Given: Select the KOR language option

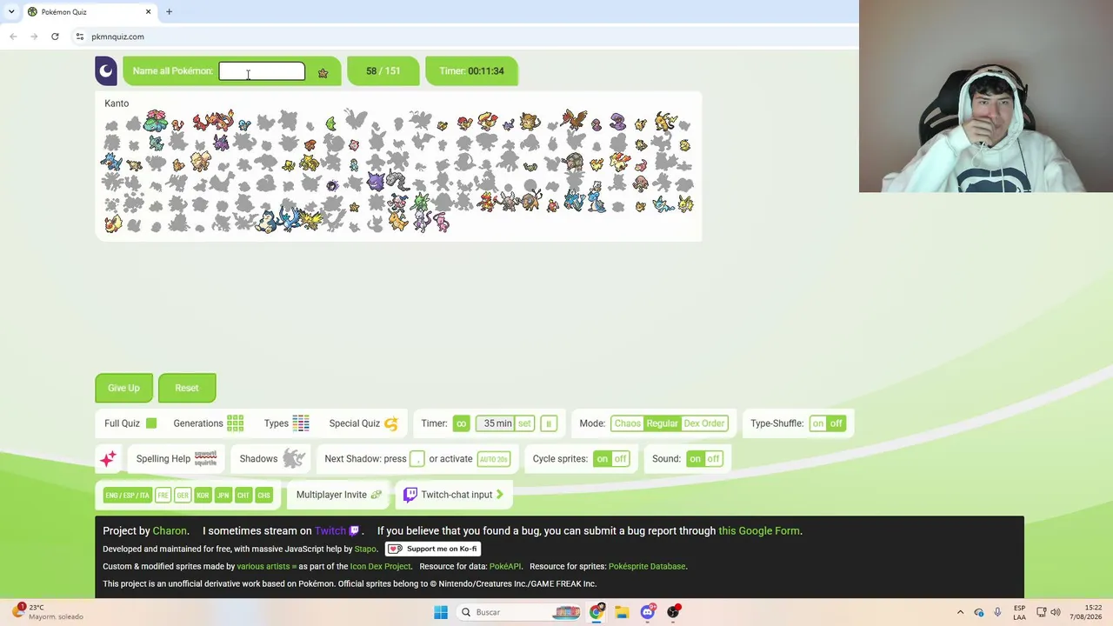Looking at the screenshot, I should (203, 496).
